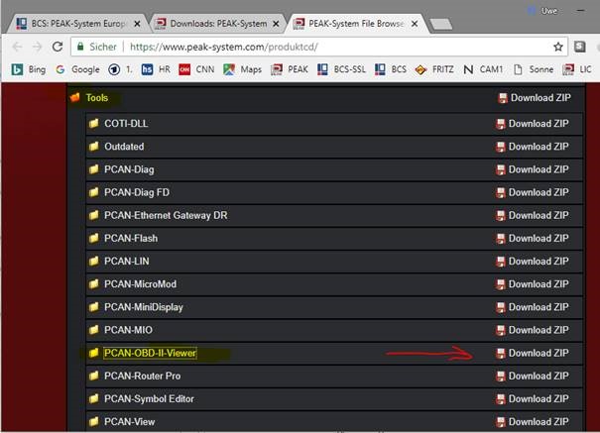Open the PCAN-Symbol Editor folder
The image size is (600, 433).
point(149,398)
